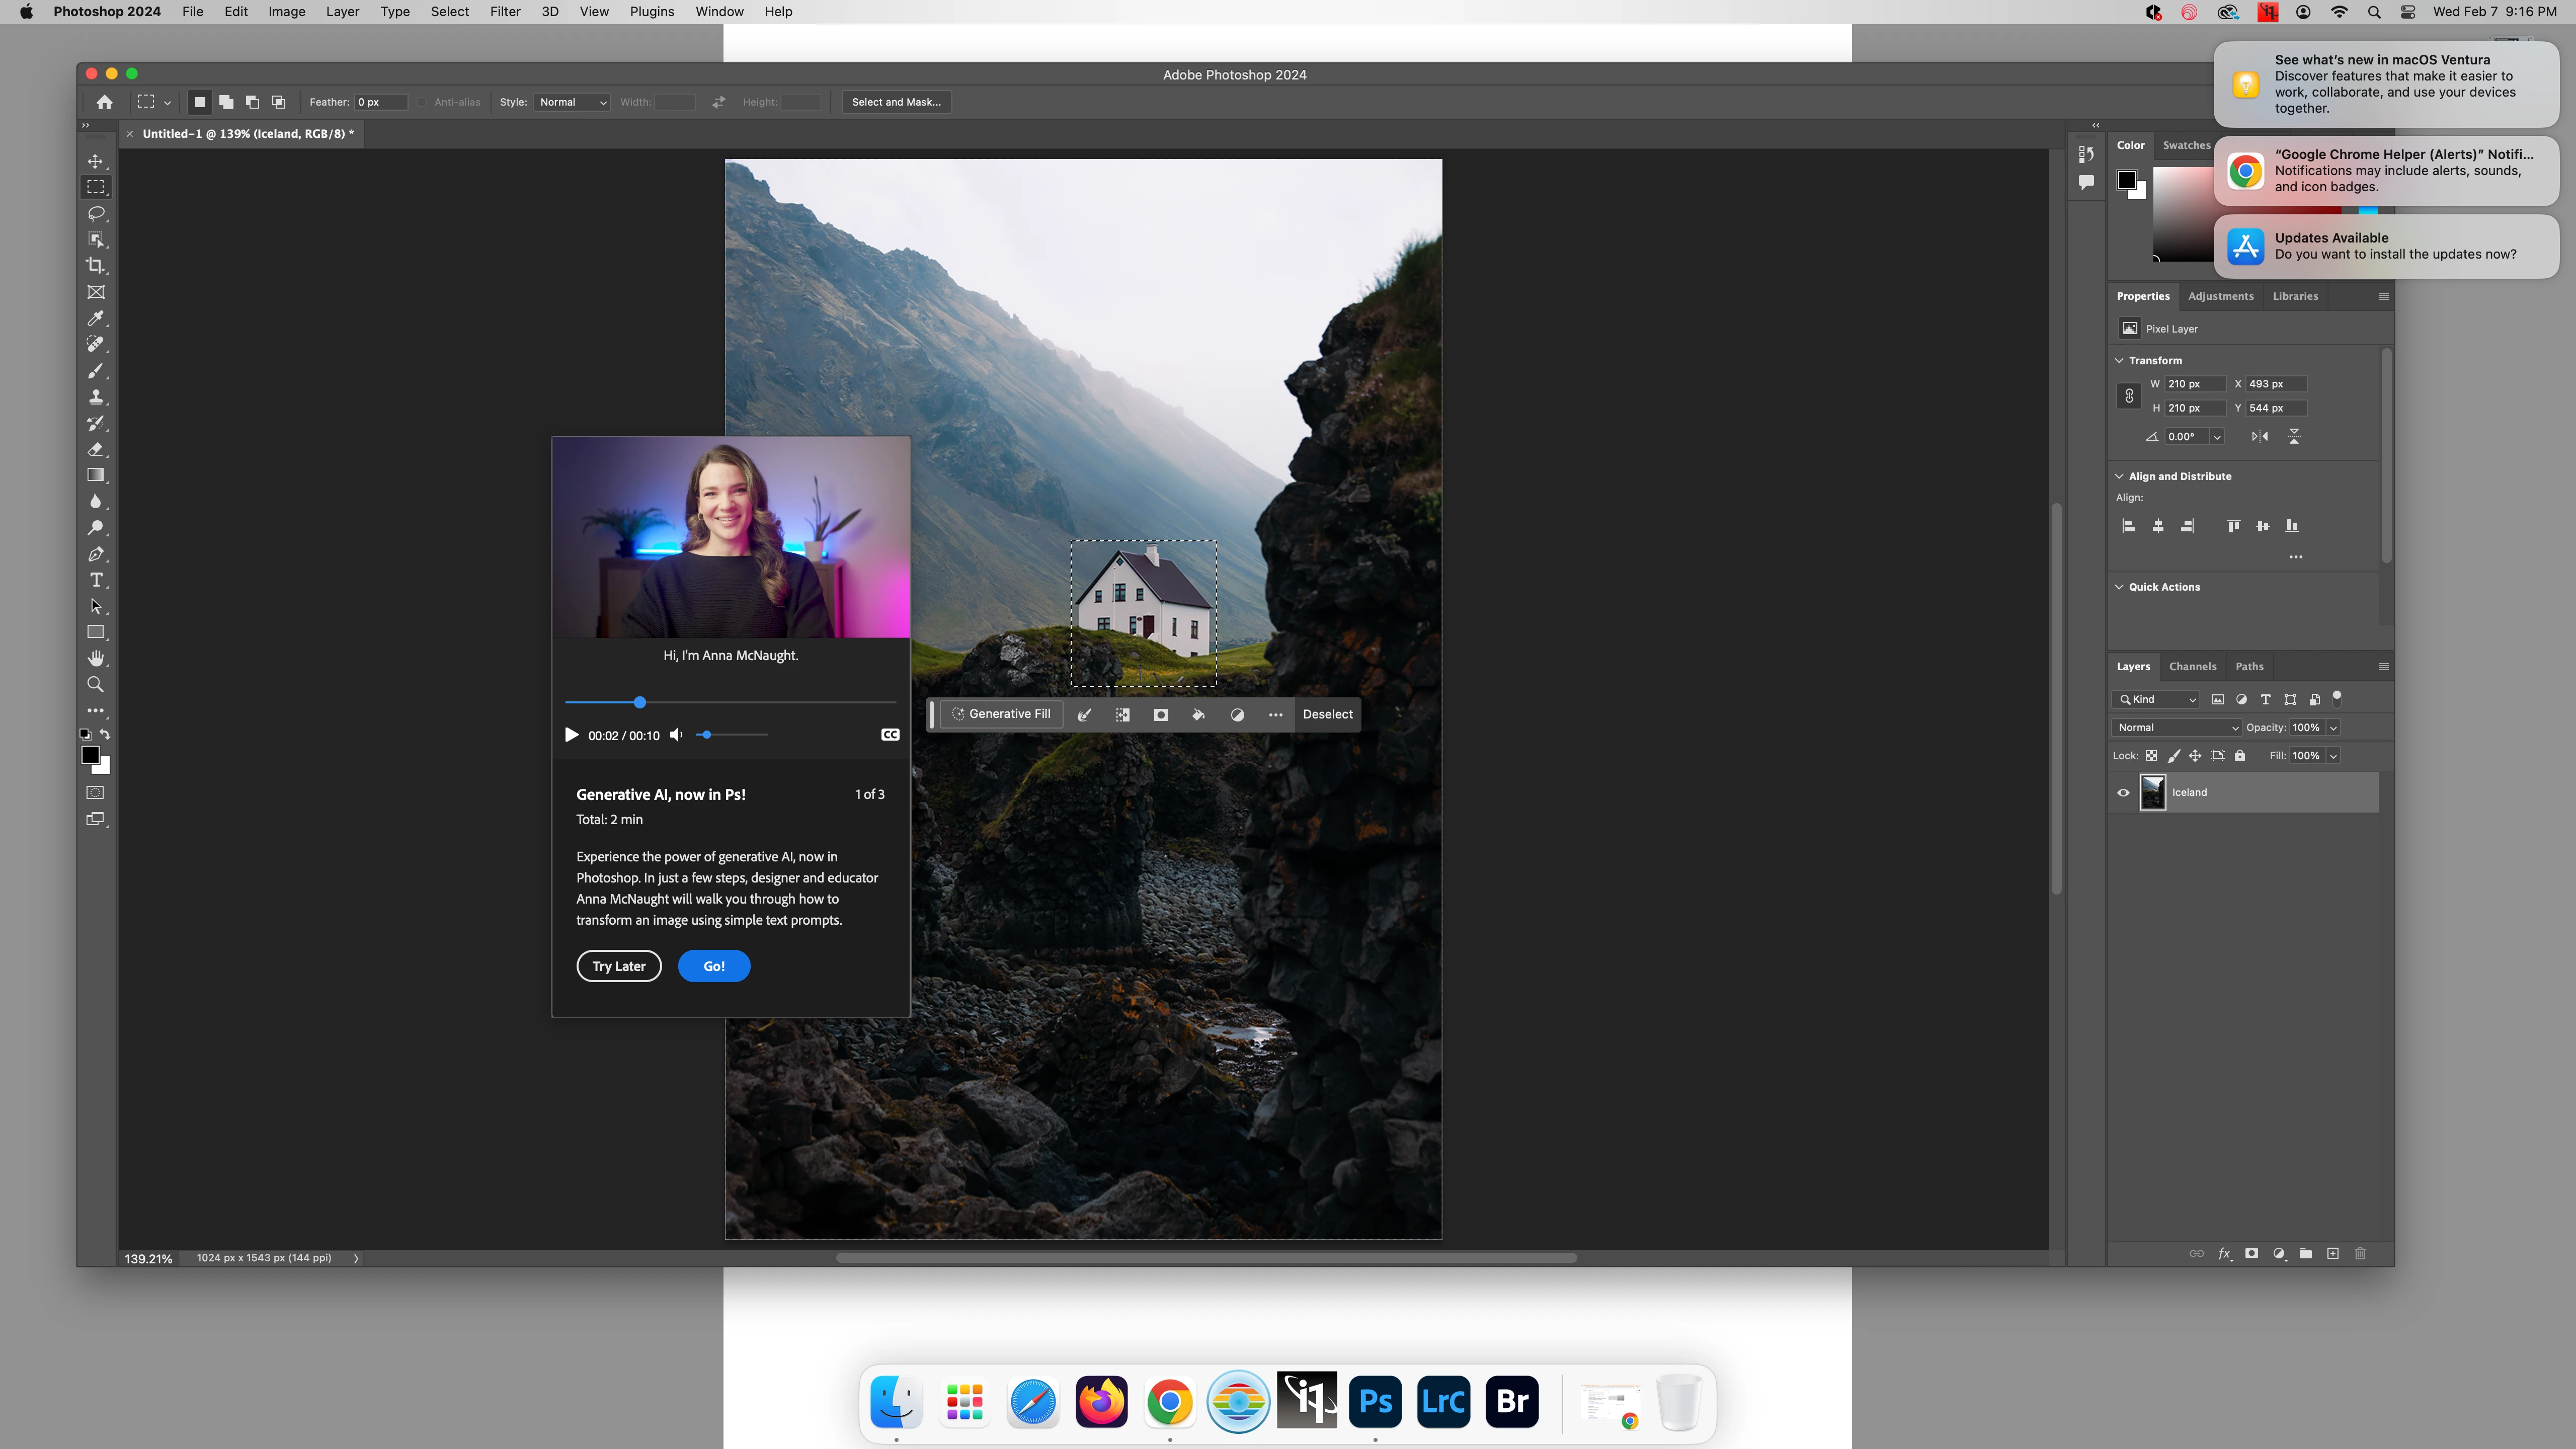This screenshot has height=1449, width=2576.
Task: Select the Lasso tool
Action: [x=96, y=213]
